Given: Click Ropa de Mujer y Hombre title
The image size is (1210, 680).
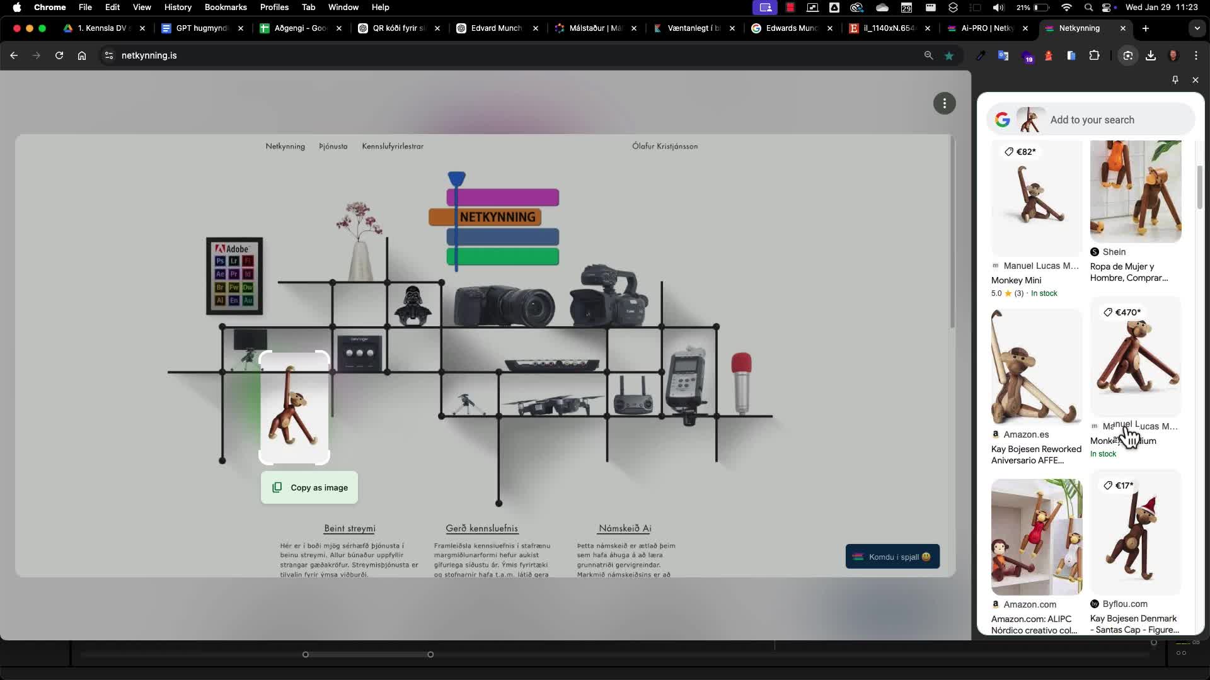Looking at the screenshot, I should coord(1129,272).
